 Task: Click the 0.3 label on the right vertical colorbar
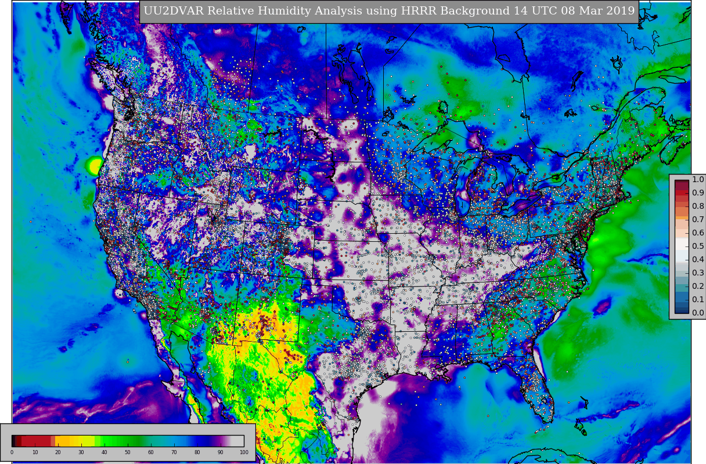(x=698, y=273)
